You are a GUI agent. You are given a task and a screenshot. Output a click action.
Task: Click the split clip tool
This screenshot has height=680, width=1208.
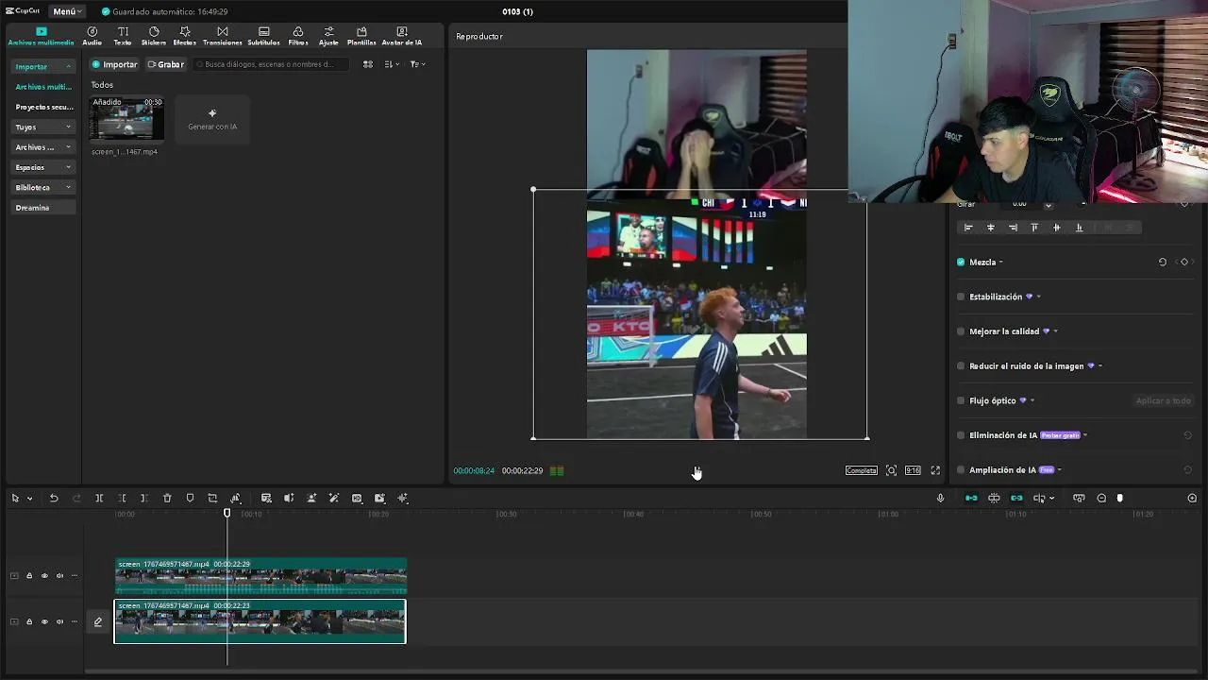click(99, 498)
